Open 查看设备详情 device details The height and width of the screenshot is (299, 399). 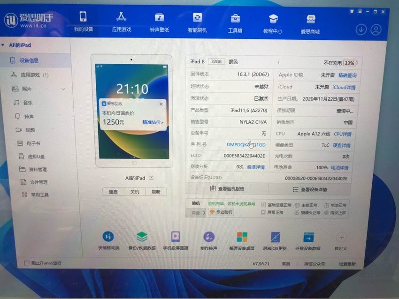pos(310,189)
